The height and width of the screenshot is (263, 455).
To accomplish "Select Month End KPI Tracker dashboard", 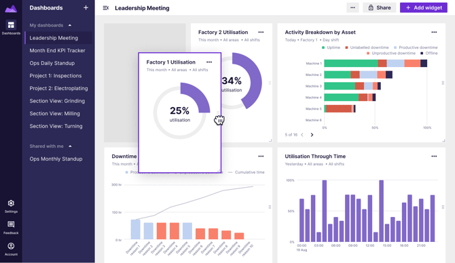I will (58, 50).
